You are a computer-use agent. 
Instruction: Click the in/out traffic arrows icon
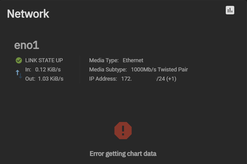pyautogui.click(x=19, y=74)
